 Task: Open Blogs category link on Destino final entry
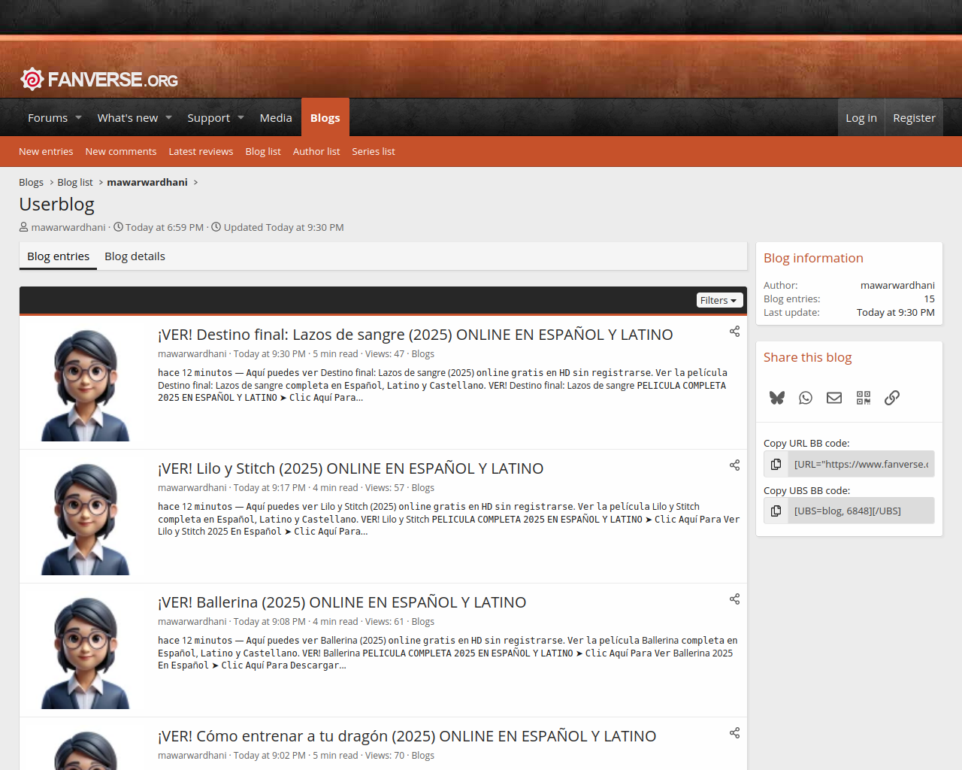(x=422, y=354)
